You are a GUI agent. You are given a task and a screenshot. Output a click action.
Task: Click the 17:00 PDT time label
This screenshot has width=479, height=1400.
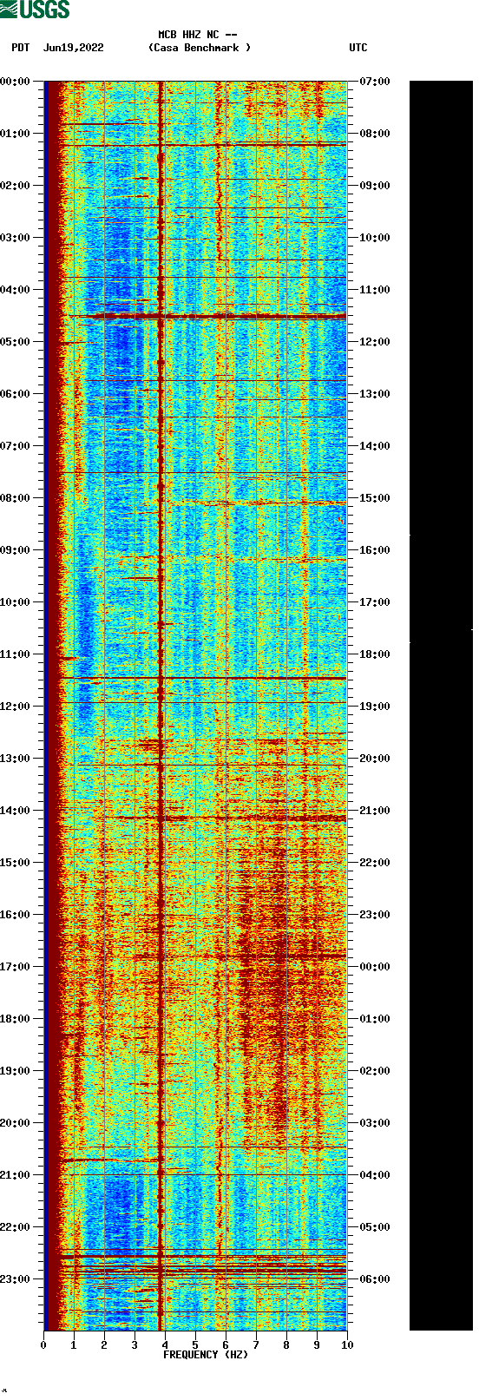click(15, 967)
